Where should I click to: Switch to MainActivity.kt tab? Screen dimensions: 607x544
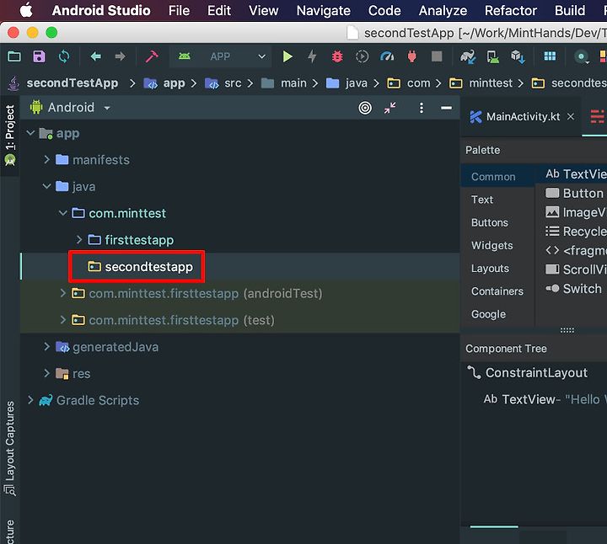pos(523,116)
